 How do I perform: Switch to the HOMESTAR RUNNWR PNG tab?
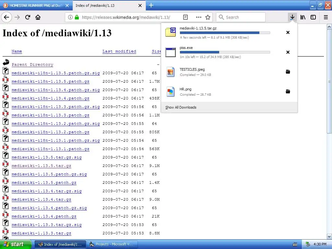click(36, 6)
